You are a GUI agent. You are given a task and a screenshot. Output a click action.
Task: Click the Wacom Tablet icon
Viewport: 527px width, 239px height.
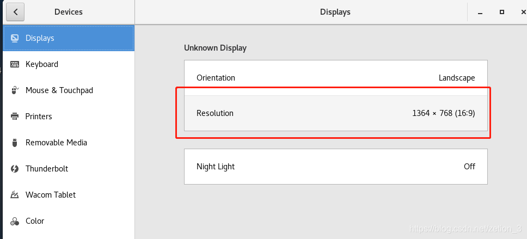(x=15, y=194)
